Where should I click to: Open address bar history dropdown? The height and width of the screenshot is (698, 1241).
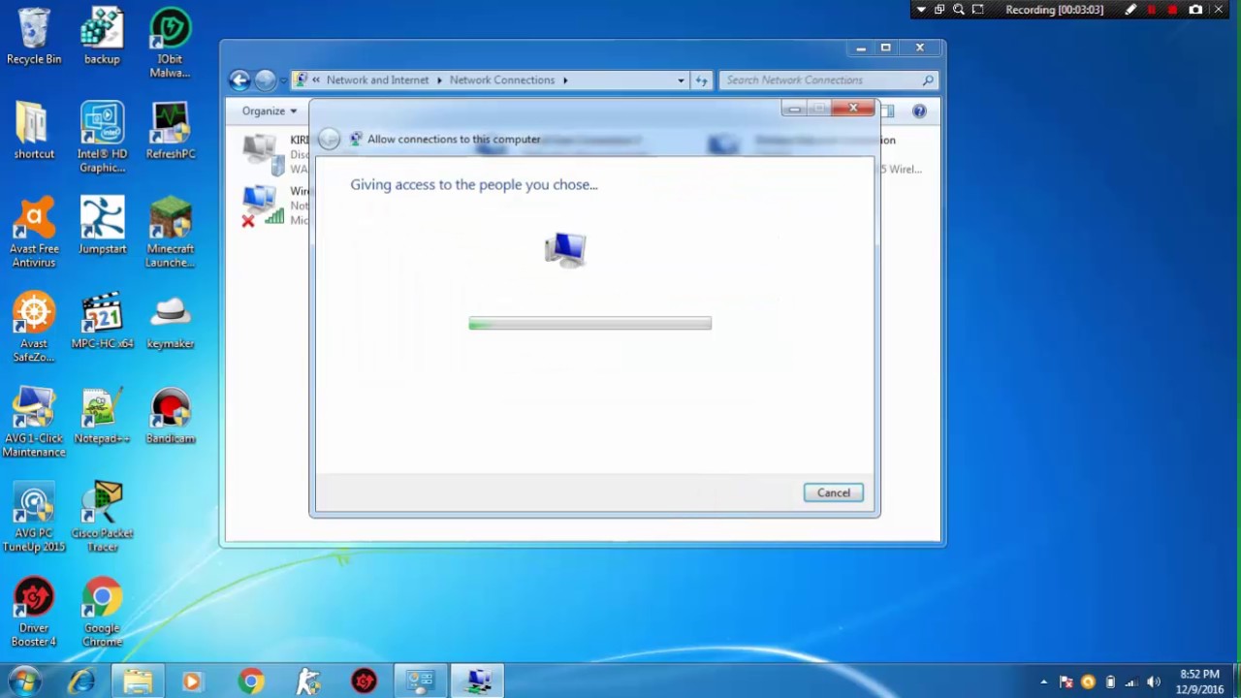click(x=681, y=80)
